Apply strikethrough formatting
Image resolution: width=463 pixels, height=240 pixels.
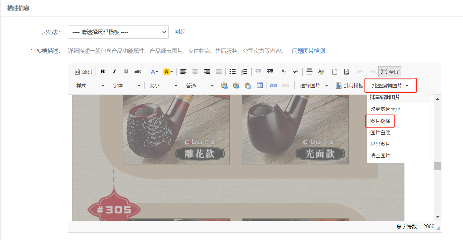click(138, 72)
